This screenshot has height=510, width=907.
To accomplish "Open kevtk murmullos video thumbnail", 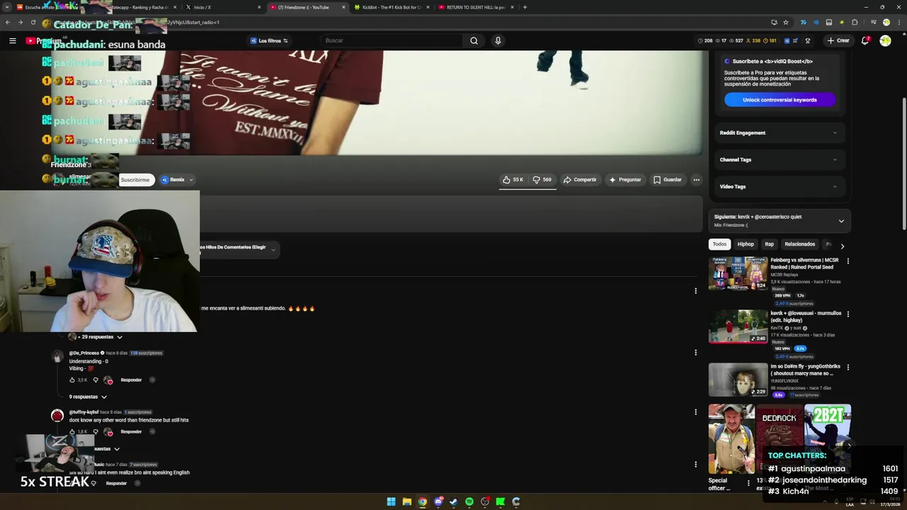I will (738, 327).
